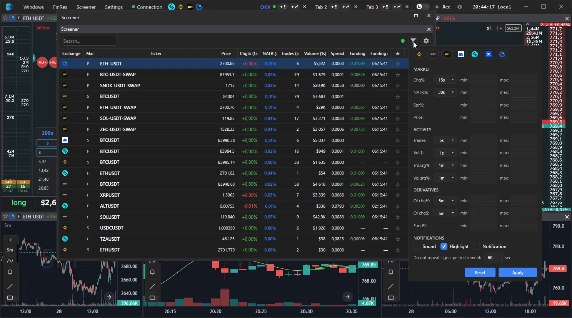Image resolution: width=572 pixels, height=318 pixels.
Task: Open indicators wave icon on left chart
Action: (x=10, y=261)
